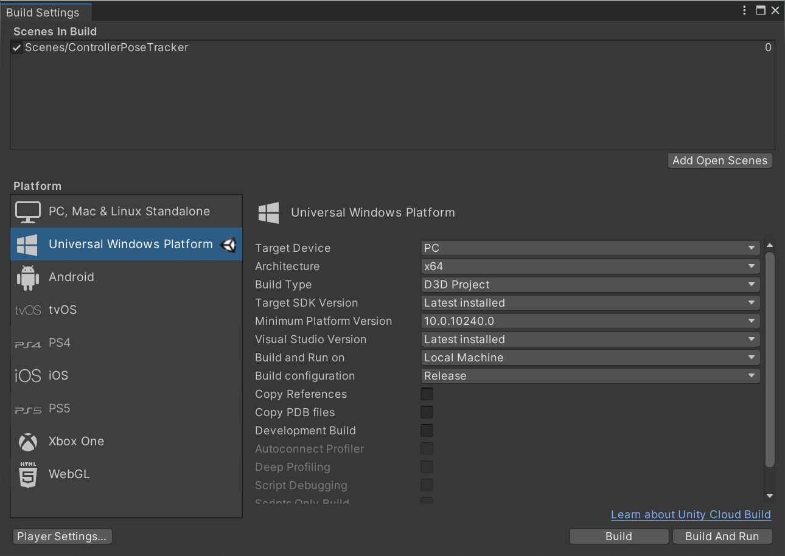Viewport: 785px width, 556px height.
Task: Select the Scenes/ControllerPoseTracker scene row
Action: (x=392, y=48)
